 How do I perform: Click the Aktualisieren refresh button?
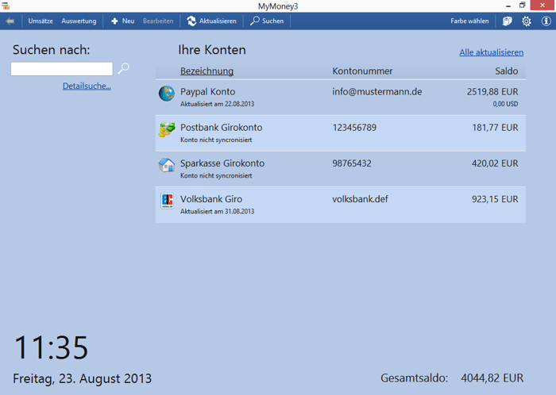click(x=211, y=21)
